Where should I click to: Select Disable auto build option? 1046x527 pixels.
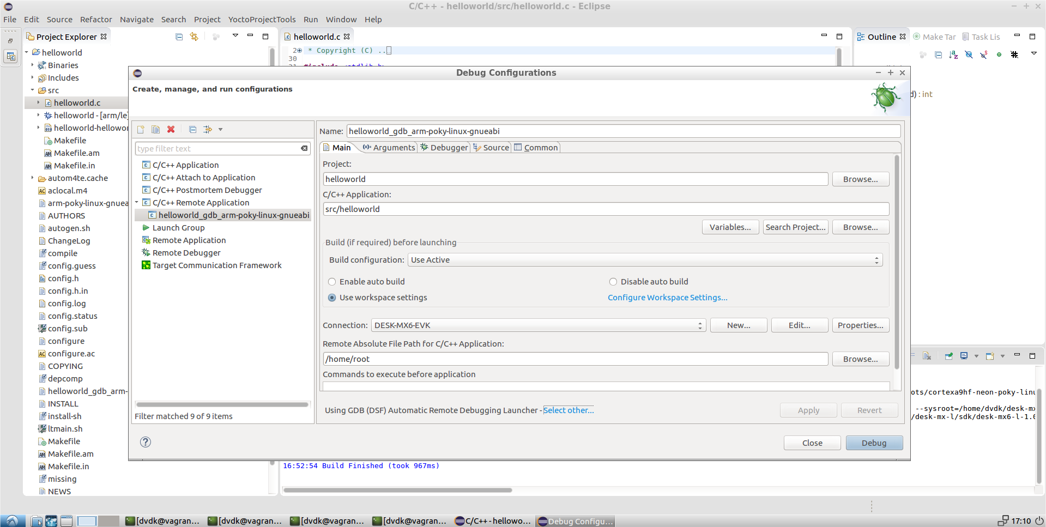(613, 282)
